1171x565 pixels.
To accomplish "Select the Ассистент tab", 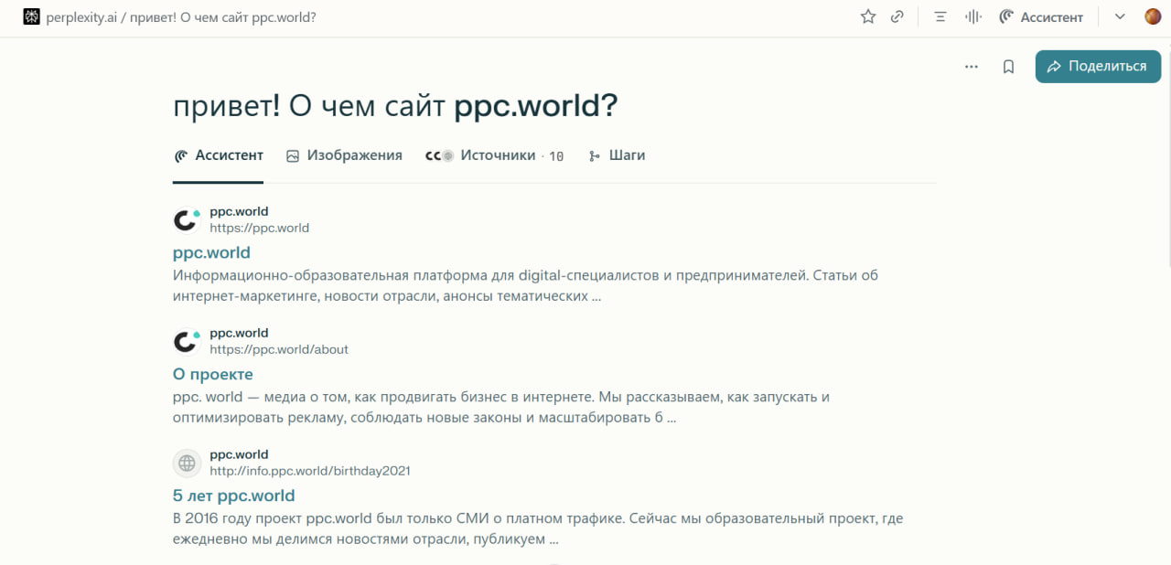I will coord(219,155).
